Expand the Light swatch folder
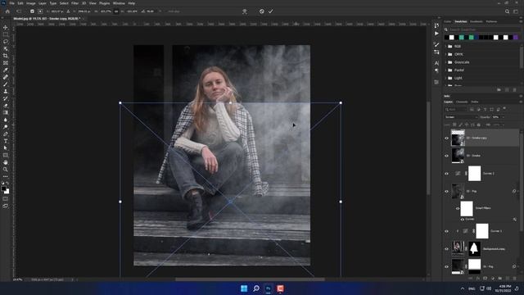The width and height of the screenshot is (524, 295). click(x=445, y=78)
